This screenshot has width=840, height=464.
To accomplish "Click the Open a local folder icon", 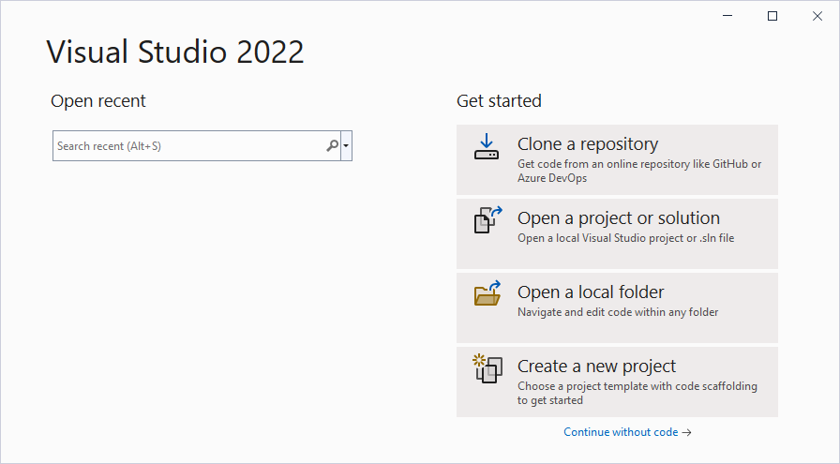I will coord(487,293).
